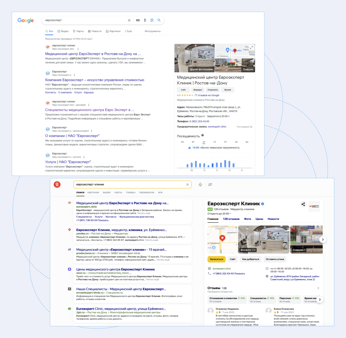Open the three-dot menu beside euroexpert.clinic result
Viewport: 346px width, 338px height.
[x=78, y=49]
